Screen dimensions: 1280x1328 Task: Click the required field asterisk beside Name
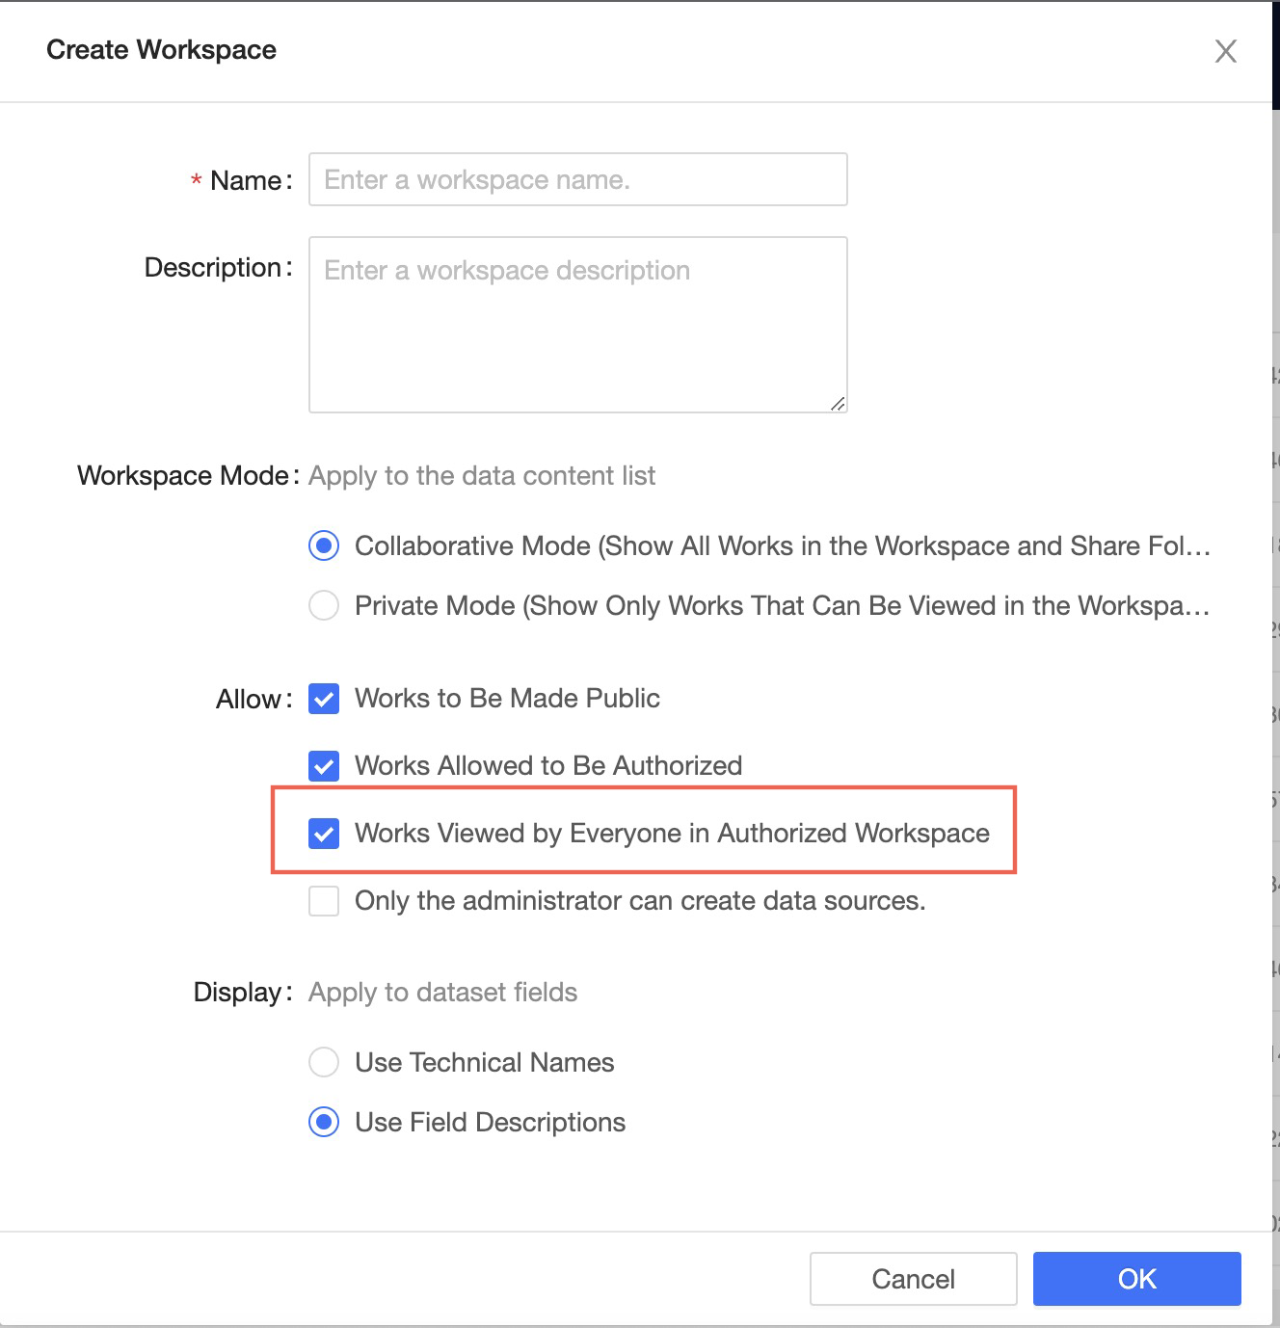(x=195, y=179)
